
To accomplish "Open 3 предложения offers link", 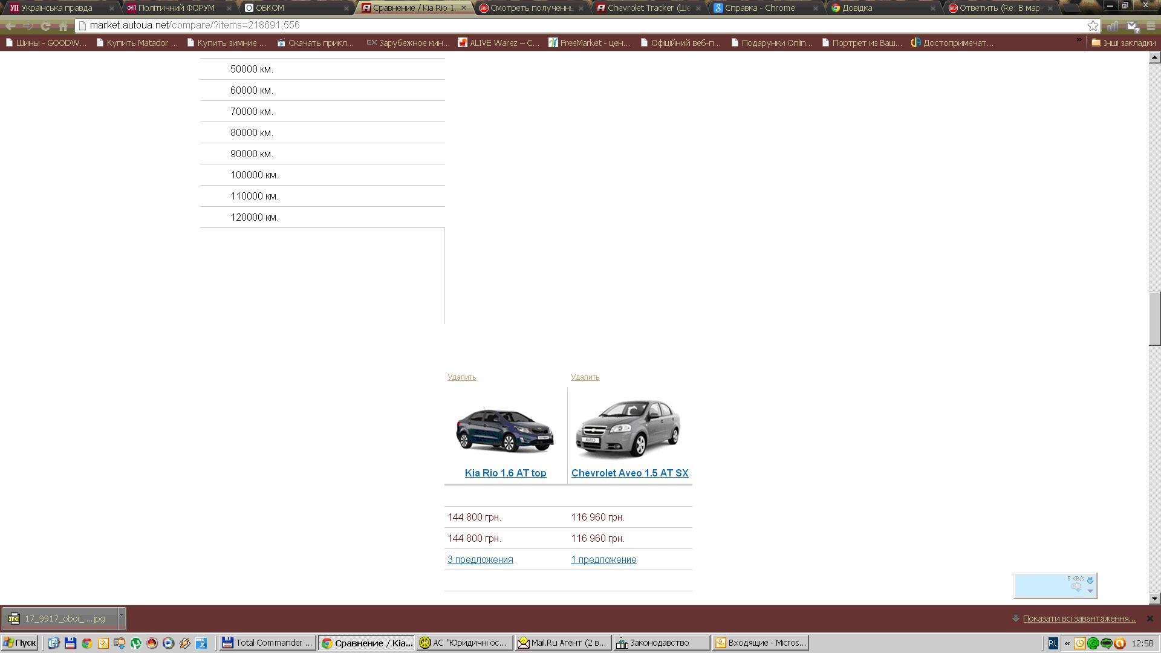I will point(480,559).
